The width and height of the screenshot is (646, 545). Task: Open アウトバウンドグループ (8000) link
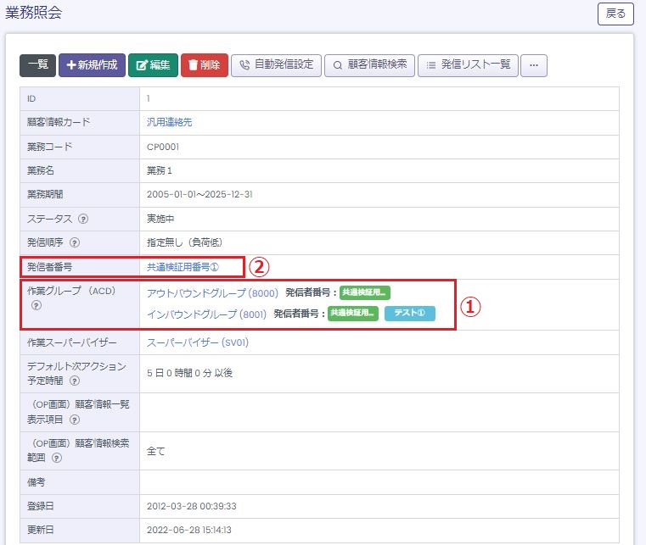coord(212,293)
